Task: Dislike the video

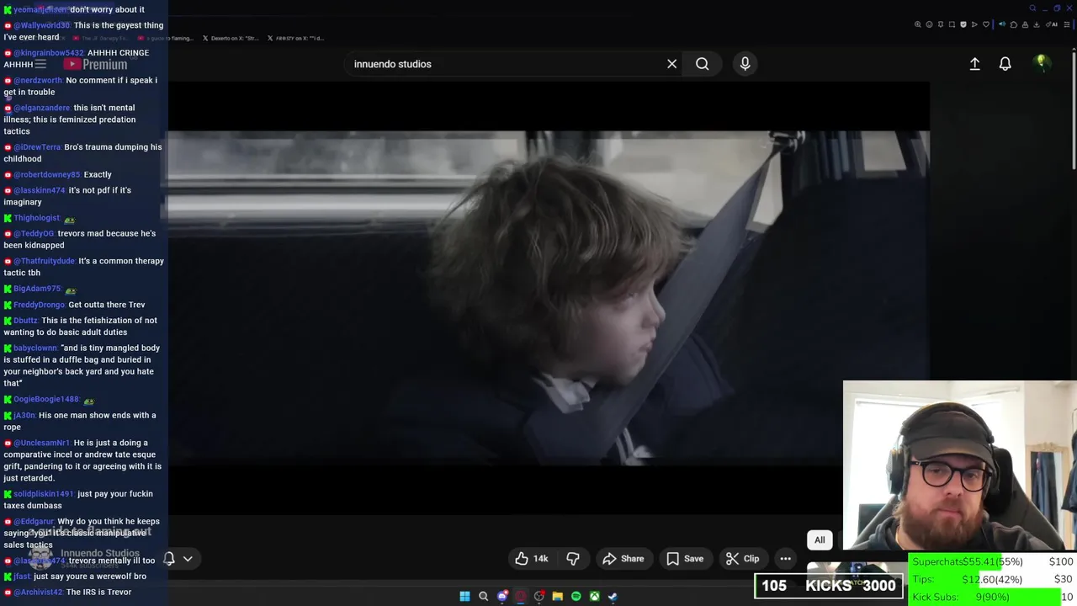Action: [573, 558]
